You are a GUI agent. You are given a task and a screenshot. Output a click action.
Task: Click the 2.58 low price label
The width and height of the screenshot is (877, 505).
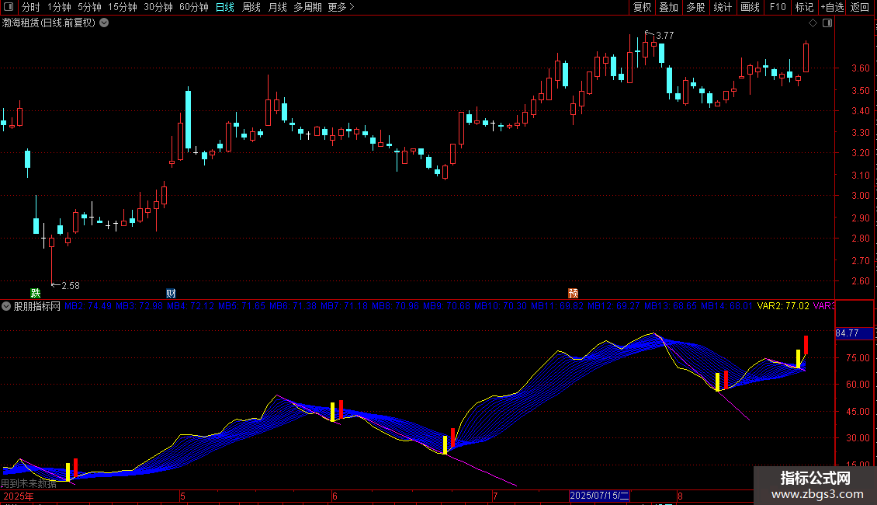pos(71,286)
